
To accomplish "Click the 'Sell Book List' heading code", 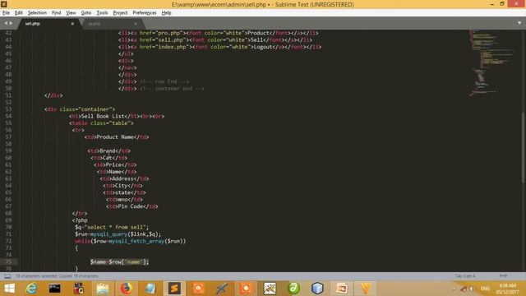I will pyautogui.click(x=117, y=116).
